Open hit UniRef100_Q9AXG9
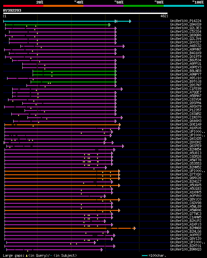 click(186, 25)
